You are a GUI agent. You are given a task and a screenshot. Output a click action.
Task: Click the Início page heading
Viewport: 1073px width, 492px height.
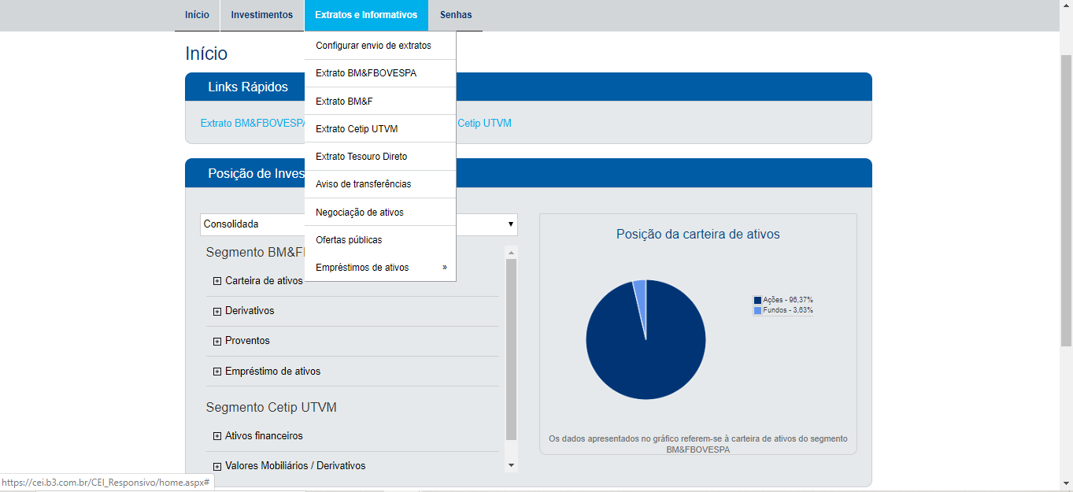[x=206, y=54]
